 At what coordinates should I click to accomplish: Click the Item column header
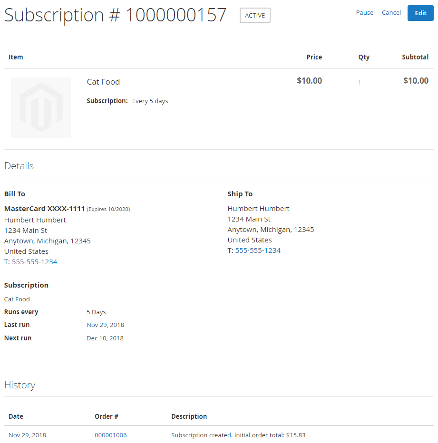(x=16, y=57)
